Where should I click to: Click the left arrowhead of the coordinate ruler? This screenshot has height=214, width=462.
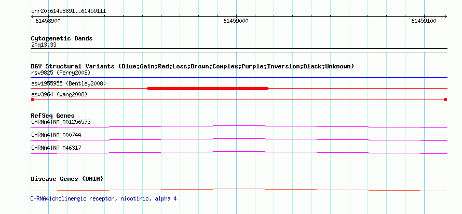pyautogui.click(x=33, y=17)
